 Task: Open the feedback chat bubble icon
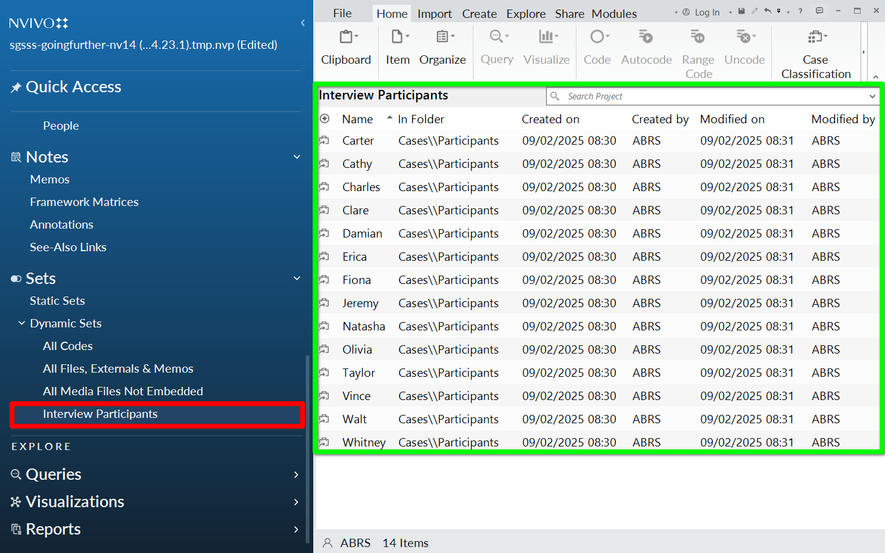click(819, 11)
